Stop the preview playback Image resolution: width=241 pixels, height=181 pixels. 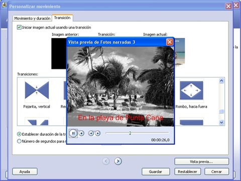click(x=81, y=133)
